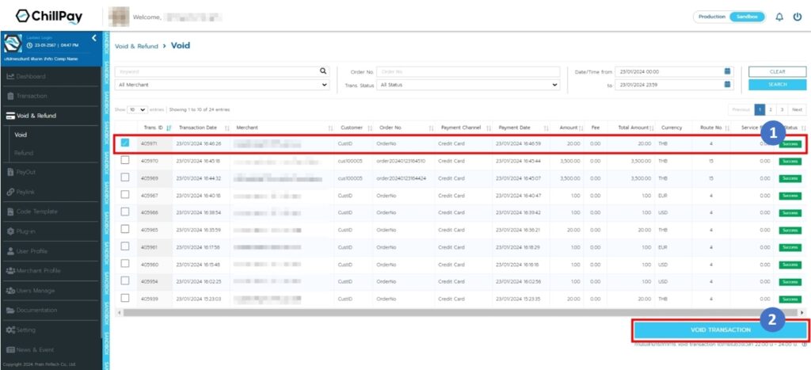This screenshot has width=811, height=370.
Task: Check the box for transaction 405966
Action: click(x=124, y=212)
